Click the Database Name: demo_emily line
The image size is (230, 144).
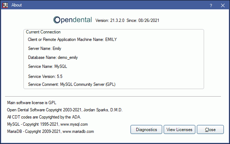(x=53, y=57)
